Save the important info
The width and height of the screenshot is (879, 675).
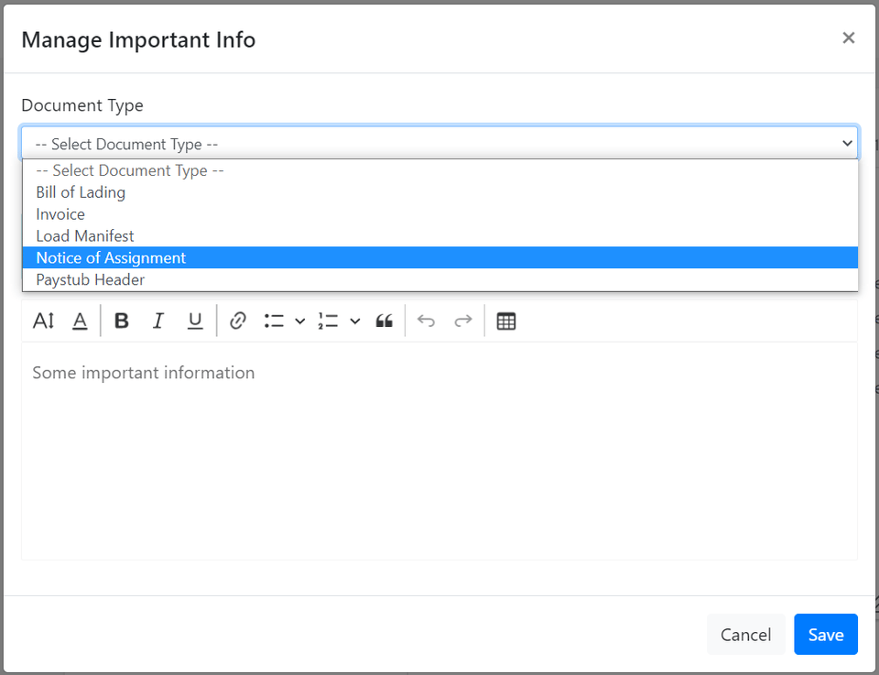coord(826,635)
